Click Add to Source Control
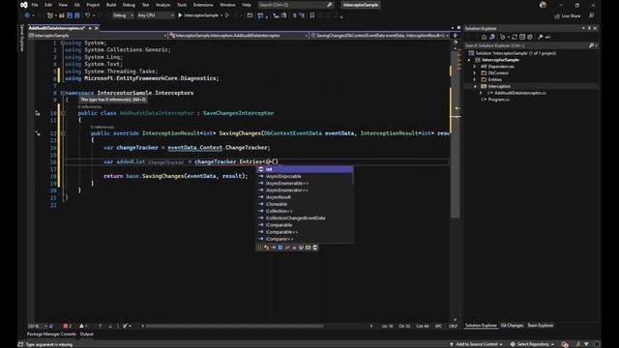Screen dimensions: 619x348 pos(476,344)
